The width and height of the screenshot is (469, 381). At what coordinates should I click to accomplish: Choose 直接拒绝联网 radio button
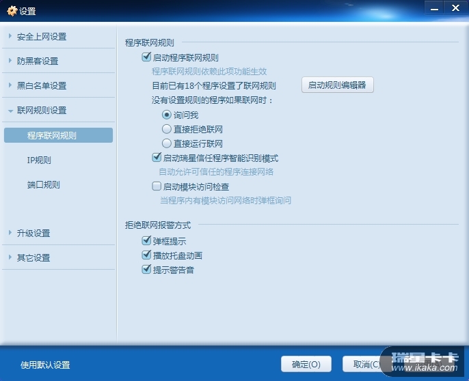pos(166,129)
